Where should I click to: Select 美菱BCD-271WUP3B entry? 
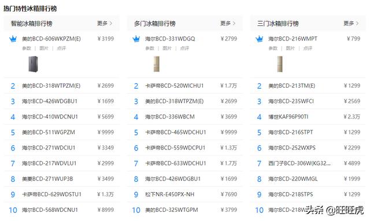(47, 179)
